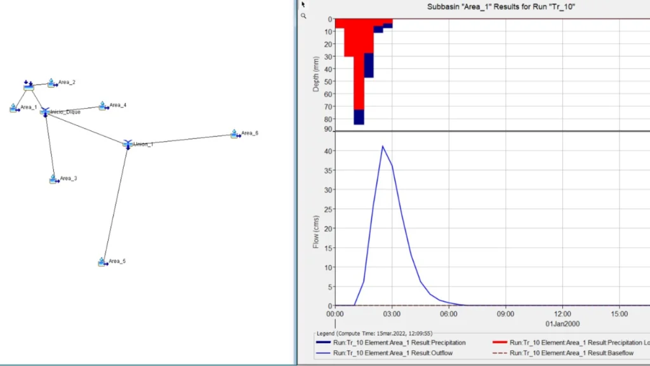Click the Union_1 junction icon
The image size is (650, 366).
128,144
